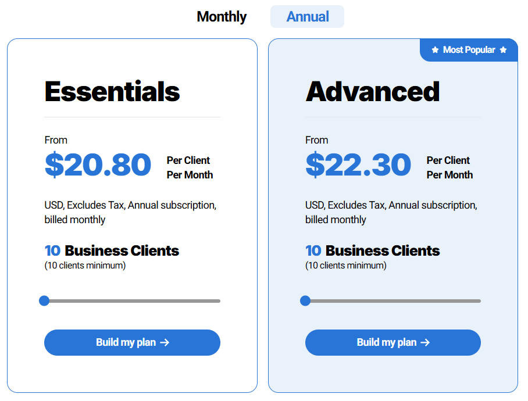
Task: Click the Advanced client count slider handle
Action: (x=305, y=300)
